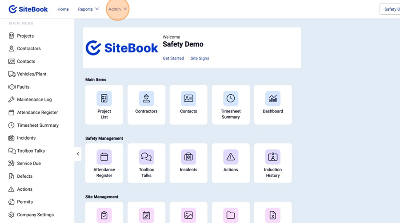
Task: Open the Induction History badge tile
Action: pyautogui.click(x=272, y=157)
